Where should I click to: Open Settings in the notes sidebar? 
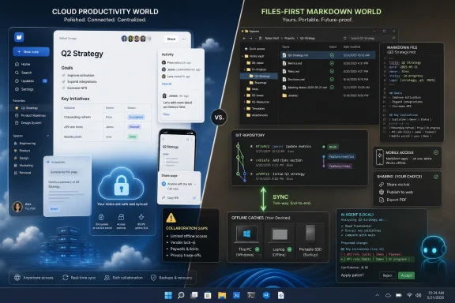[x=24, y=89]
